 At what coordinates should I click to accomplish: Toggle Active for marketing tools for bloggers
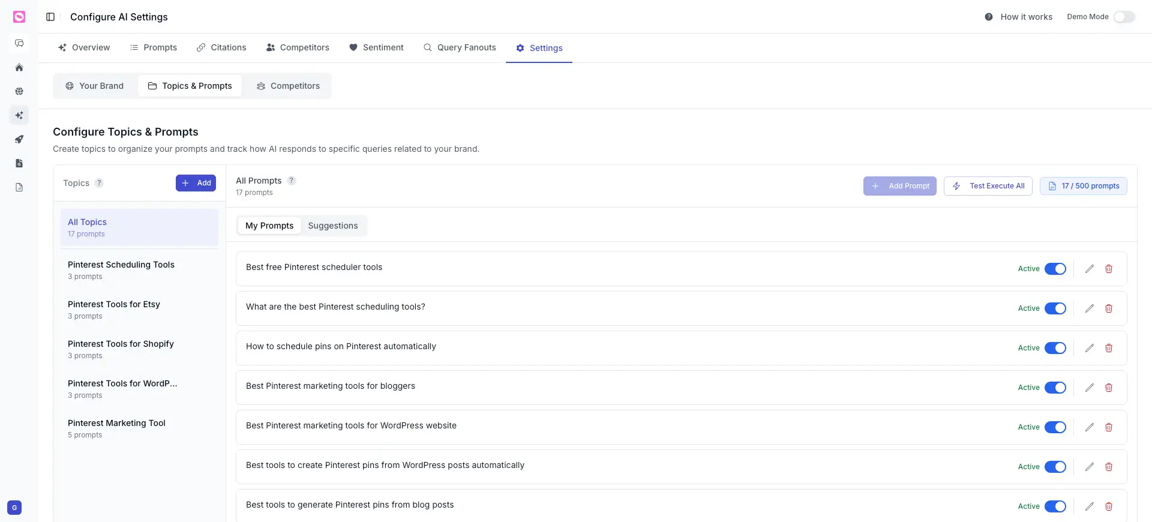pos(1055,388)
